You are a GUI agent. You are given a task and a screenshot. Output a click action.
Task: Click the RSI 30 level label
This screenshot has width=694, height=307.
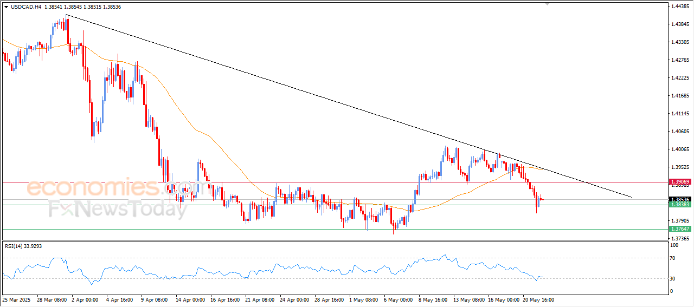click(673, 279)
